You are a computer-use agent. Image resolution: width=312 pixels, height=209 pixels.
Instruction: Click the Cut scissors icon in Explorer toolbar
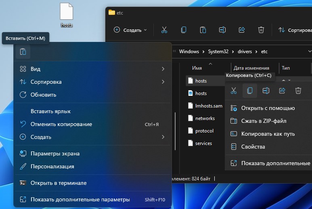[x=164, y=30]
